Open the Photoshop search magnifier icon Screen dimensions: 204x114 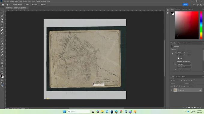(194, 5)
